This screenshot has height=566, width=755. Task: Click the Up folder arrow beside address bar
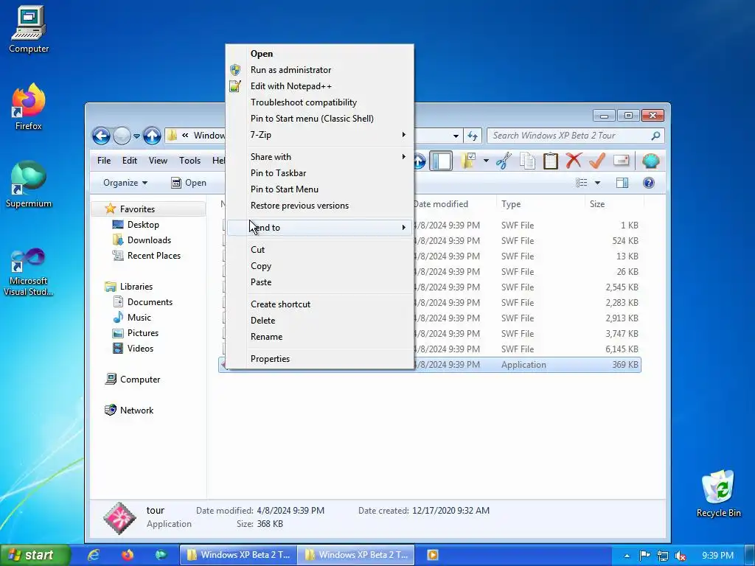tap(152, 136)
